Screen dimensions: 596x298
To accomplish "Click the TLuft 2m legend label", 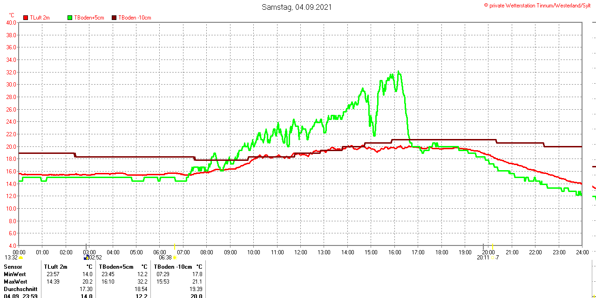I will click(x=41, y=18).
